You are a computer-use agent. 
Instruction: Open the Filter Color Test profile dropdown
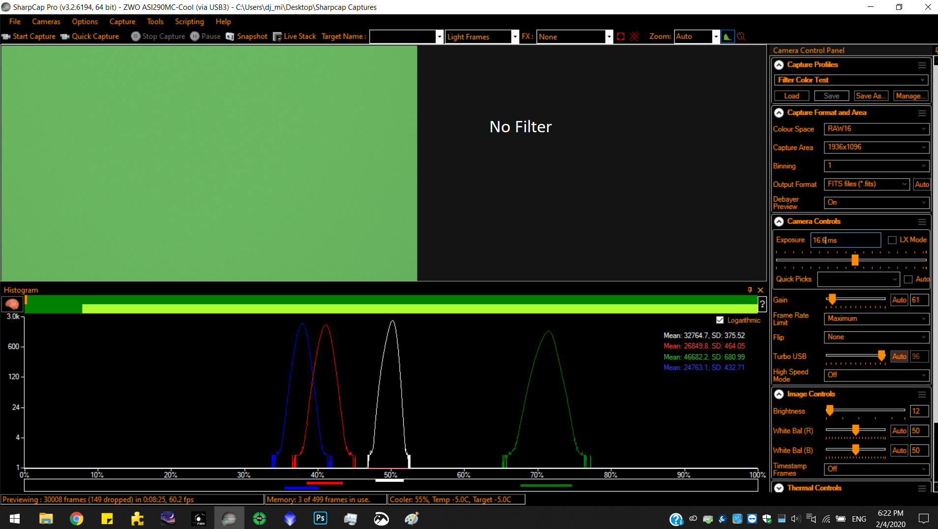(x=851, y=80)
